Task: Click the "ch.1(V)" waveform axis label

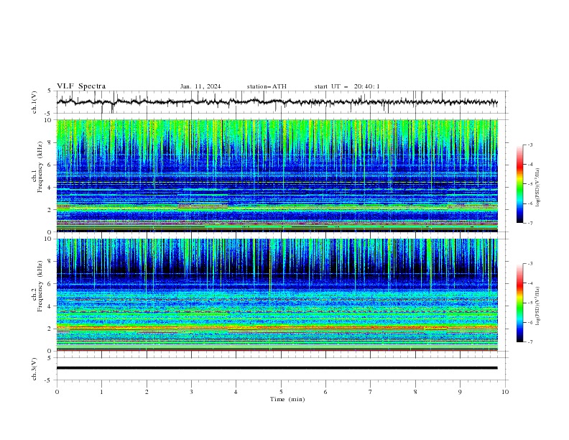Action: coord(34,102)
